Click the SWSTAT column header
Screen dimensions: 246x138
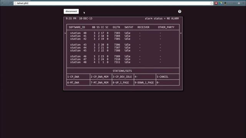pos(129,27)
